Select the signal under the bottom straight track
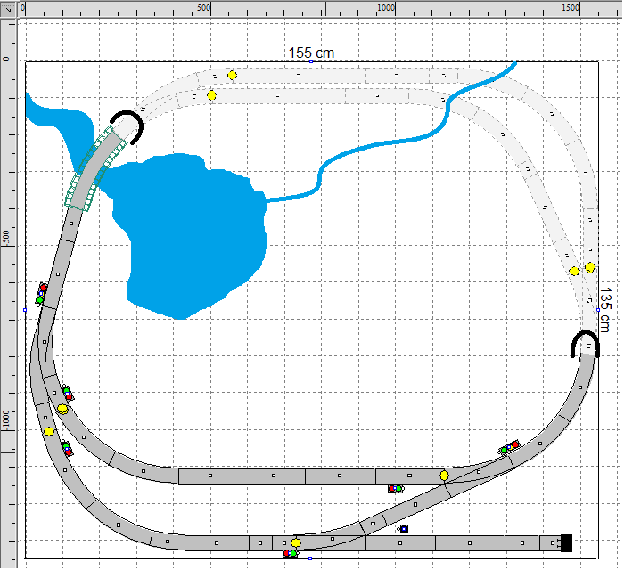Viewport: 624px width, 570px height. pos(290,554)
